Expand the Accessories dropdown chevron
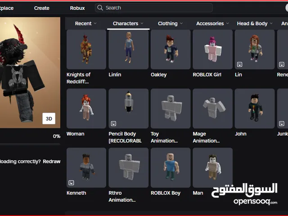The image size is (288, 216). 228,23
